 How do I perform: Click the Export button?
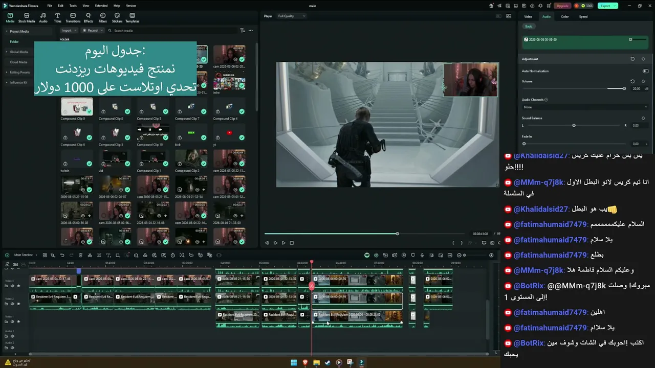[x=607, y=6]
